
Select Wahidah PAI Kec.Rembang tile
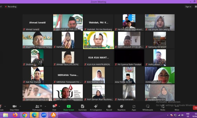(x=98, y=23)
